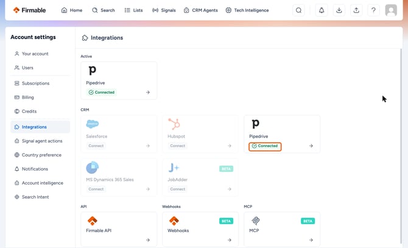Open the help question mark icon
This screenshot has height=248, width=408.
pyautogui.click(x=373, y=10)
